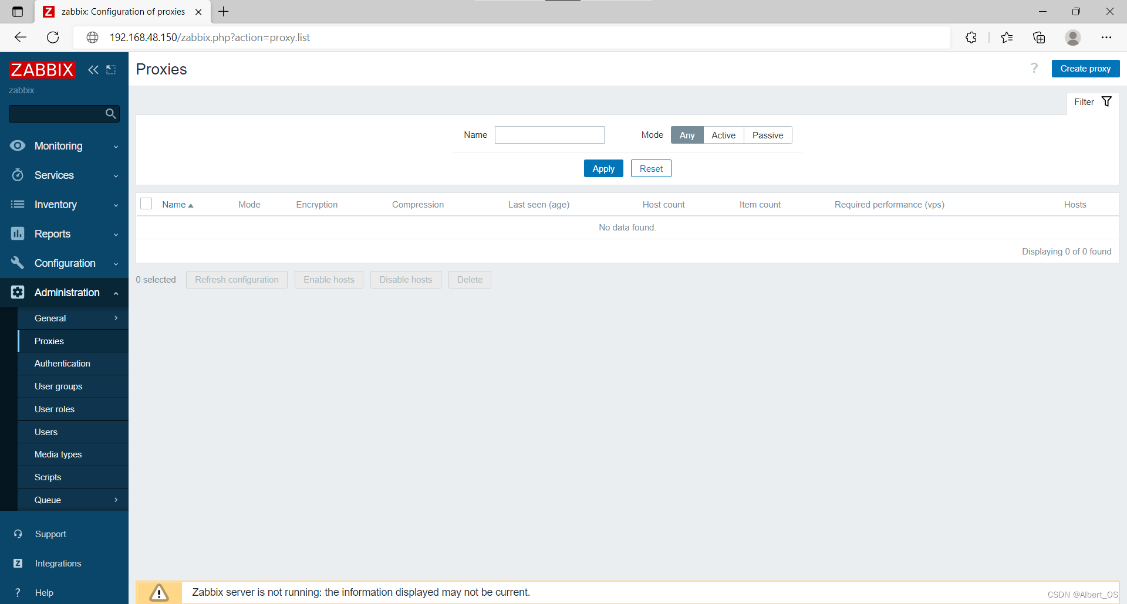Image resolution: width=1127 pixels, height=604 pixels.
Task: Open the tab actions menu icon
Action: (x=18, y=12)
